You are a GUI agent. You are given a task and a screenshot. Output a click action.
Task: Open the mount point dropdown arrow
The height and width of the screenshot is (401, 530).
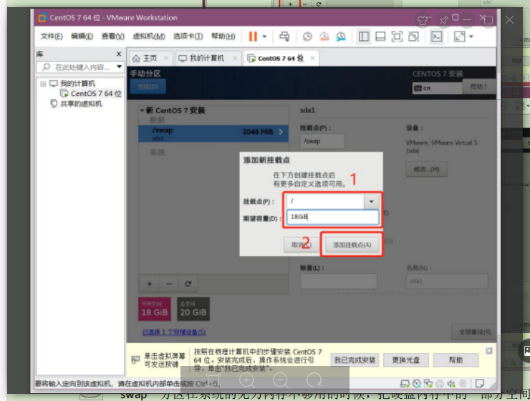[371, 201]
